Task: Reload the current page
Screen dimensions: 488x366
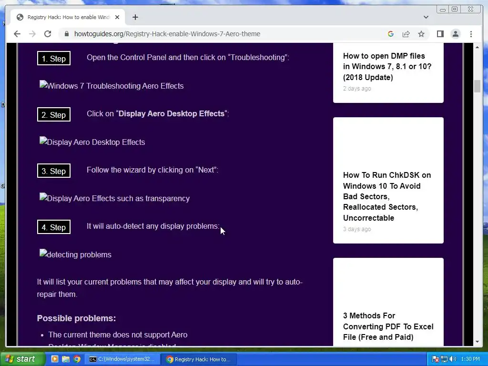Action: (48, 34)
